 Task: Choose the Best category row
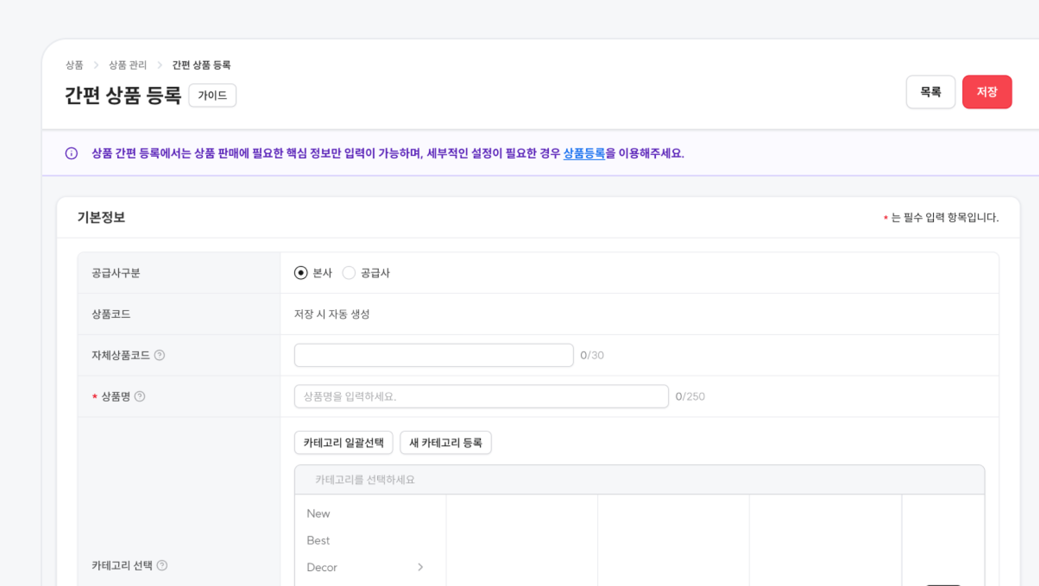pyautogui.click(x=370, y=541)
